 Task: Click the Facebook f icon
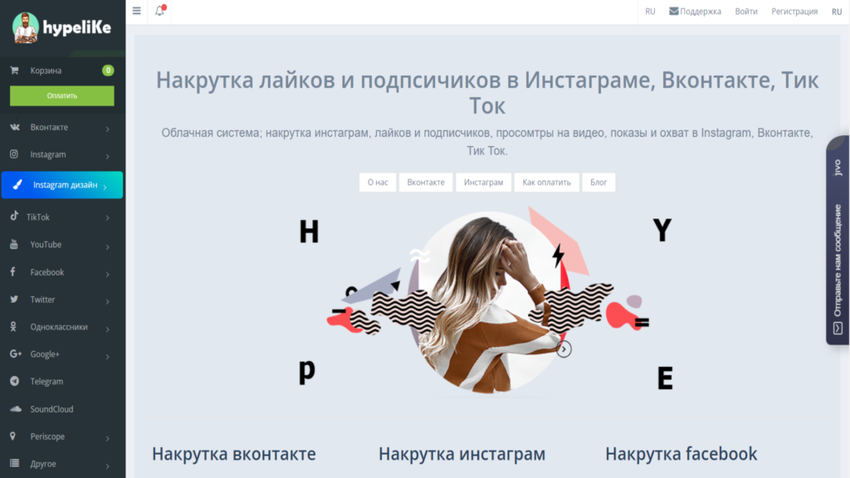13,271
